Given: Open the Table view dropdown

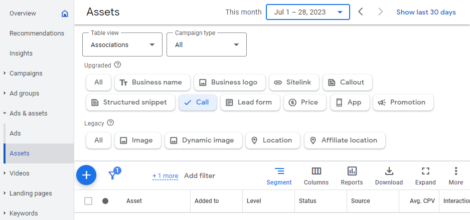Looking at the screenshot, I should 122,44.
